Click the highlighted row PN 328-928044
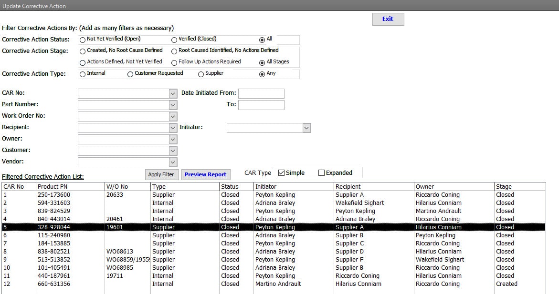Screen dimensions: 559x294 tap(274, 227)
